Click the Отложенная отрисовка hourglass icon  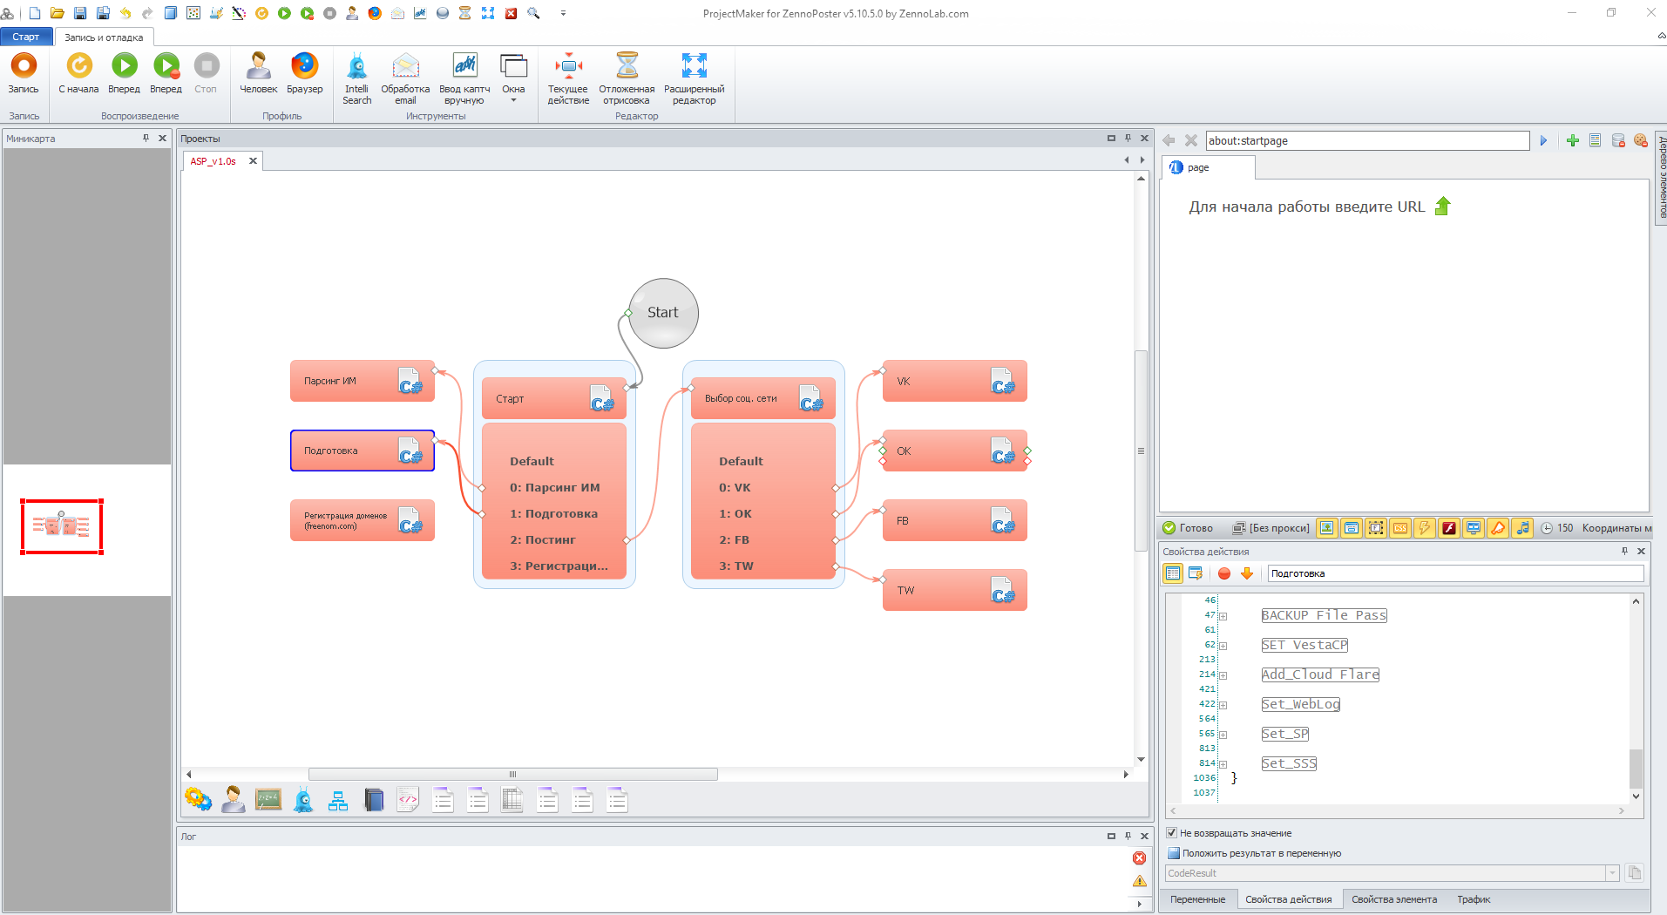click(627, 67)
